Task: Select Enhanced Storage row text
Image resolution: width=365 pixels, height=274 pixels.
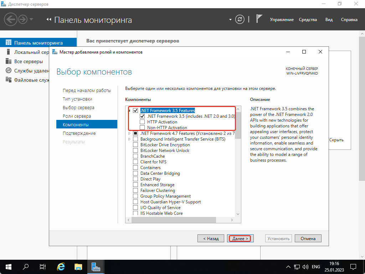Action: (x=157, y=185)
